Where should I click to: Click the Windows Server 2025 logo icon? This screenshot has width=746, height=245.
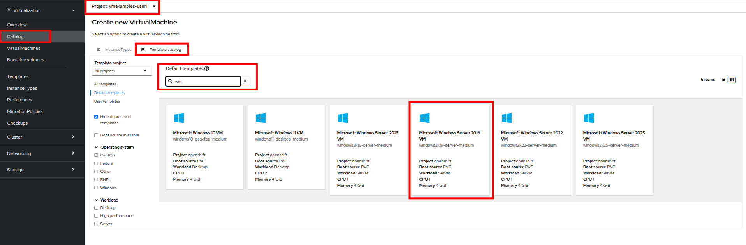pyautogui.click(x=589, y=118)
